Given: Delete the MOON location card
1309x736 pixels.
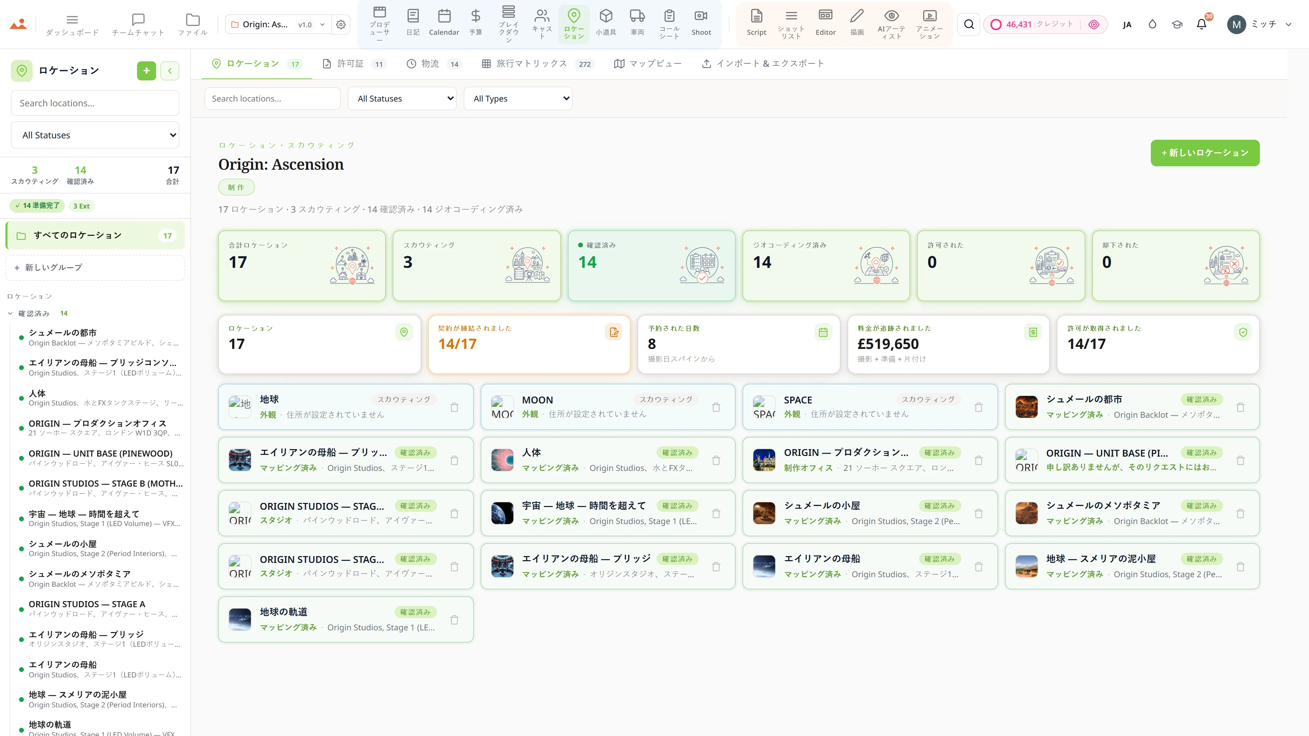Looking at the screenshot, I should tap(716, 408).
